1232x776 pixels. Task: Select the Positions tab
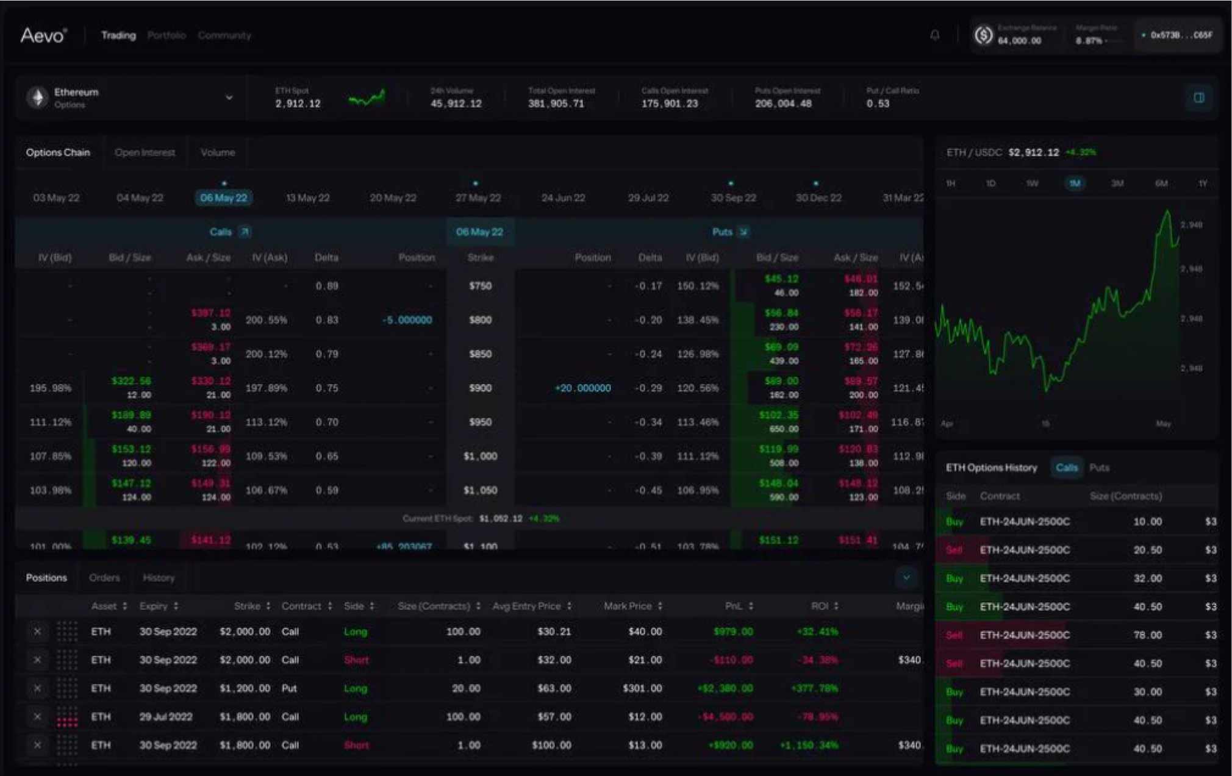coord(46,577)
